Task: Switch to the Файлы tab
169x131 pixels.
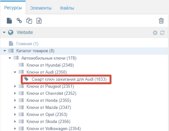Action: pos(67,8)
